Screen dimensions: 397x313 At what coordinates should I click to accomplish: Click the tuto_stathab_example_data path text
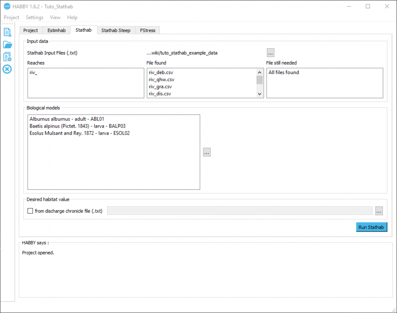[x=182, y=53]
